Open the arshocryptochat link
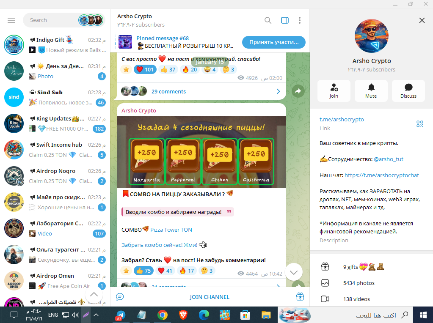 (382, 175)
